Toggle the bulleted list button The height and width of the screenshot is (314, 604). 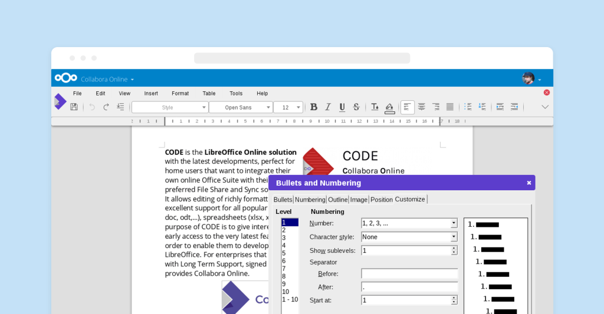tap(468, 107)
